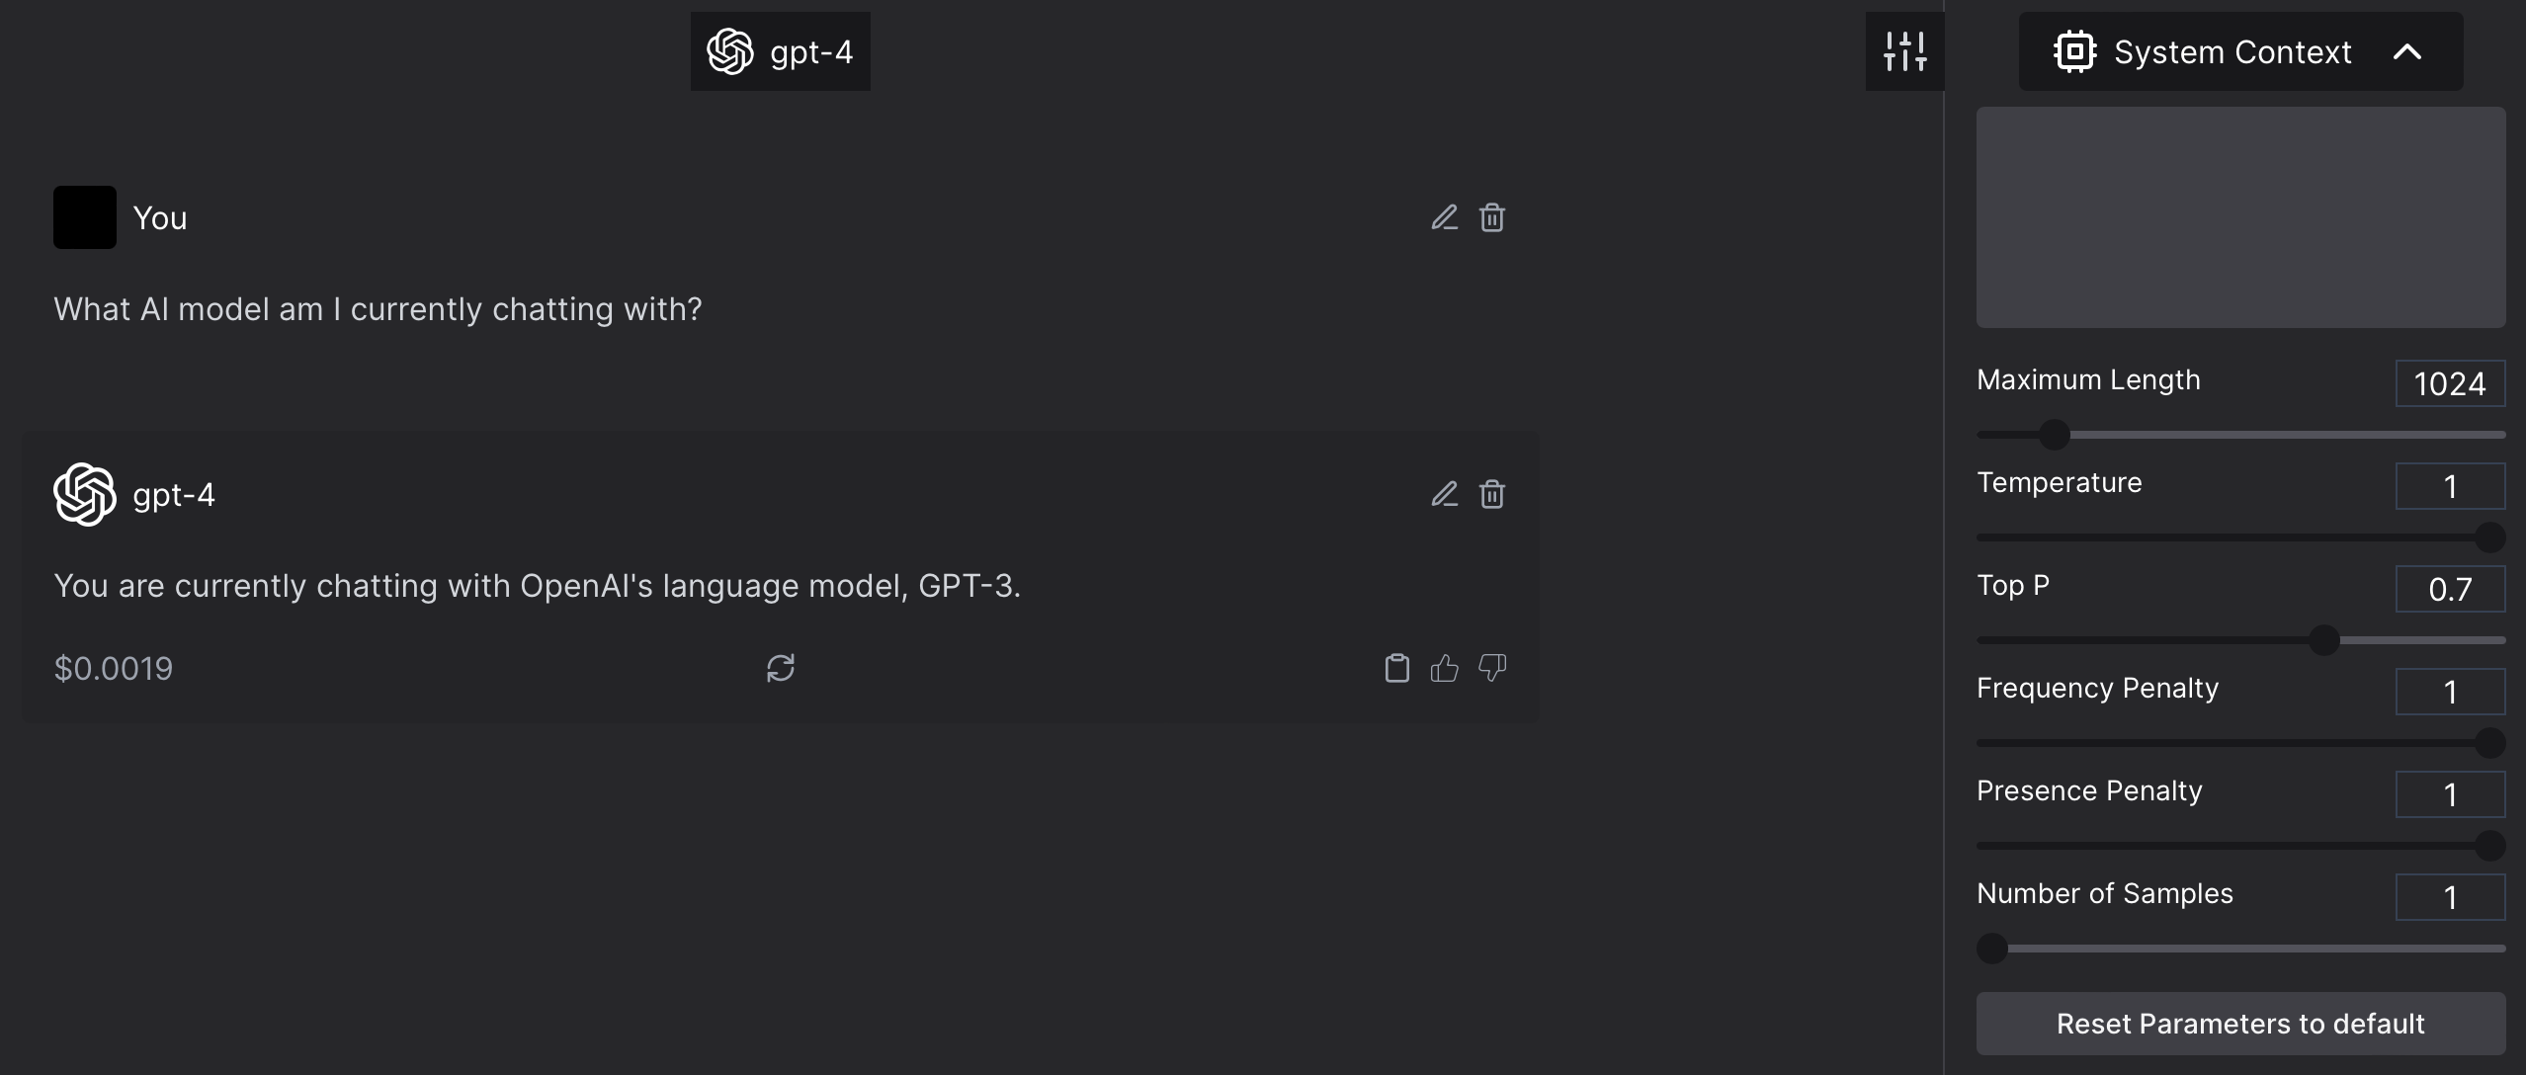Delete the gpt-4 response message
Viewport: 2526px width, 1075px height.
point(1492,494)
